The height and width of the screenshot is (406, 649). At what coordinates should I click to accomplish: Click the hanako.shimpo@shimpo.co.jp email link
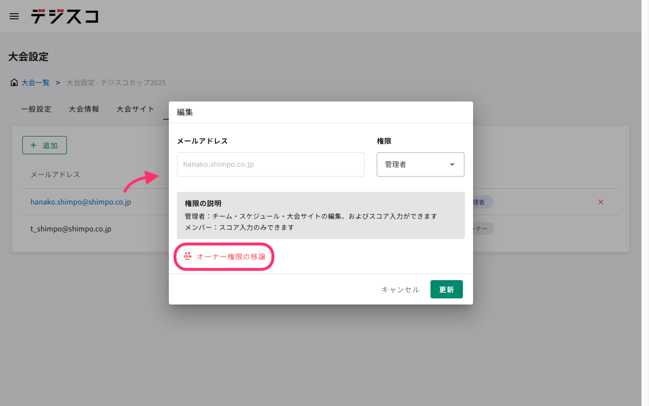point(81,201)
